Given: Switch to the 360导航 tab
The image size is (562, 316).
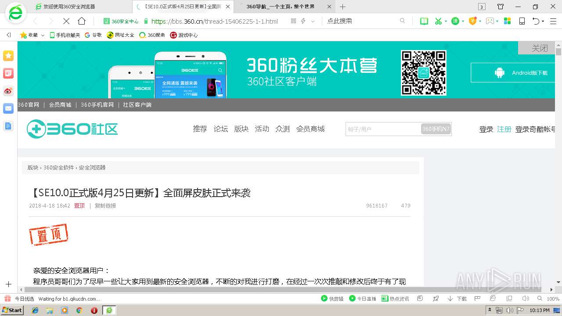Looking at the screenshot, I should 285,7.
